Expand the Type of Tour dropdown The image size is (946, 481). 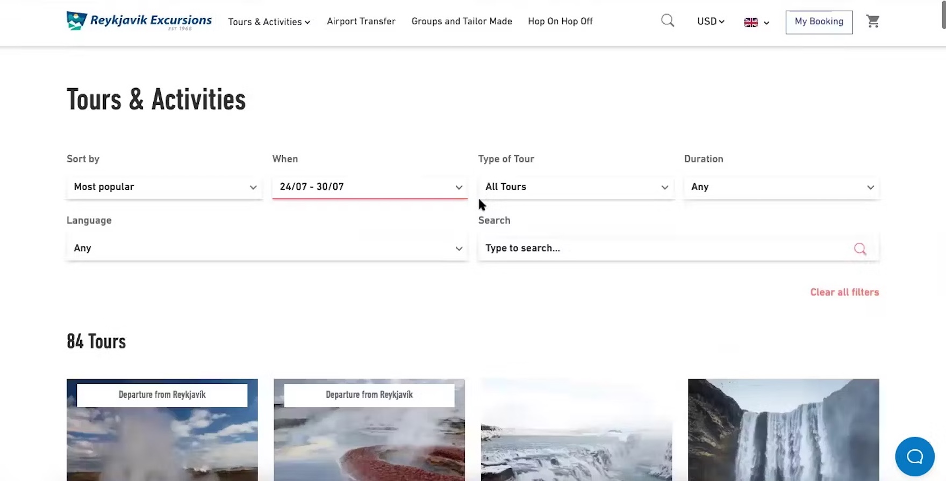(x=576, y=187)
